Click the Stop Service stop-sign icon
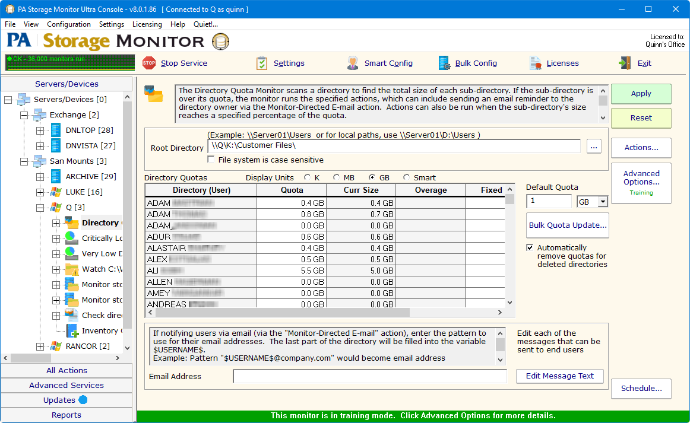Screen dimensions: 690x423 pyautogui.click(x=149, y=63)
